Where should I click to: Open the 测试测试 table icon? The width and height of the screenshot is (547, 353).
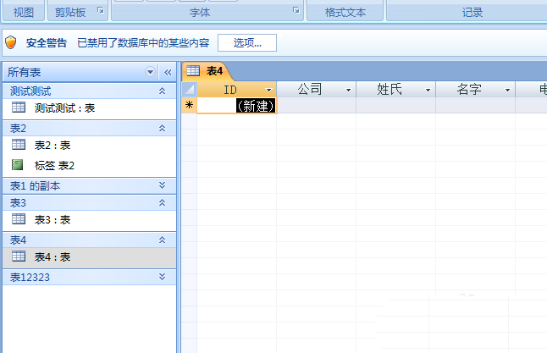pos(19,108)
